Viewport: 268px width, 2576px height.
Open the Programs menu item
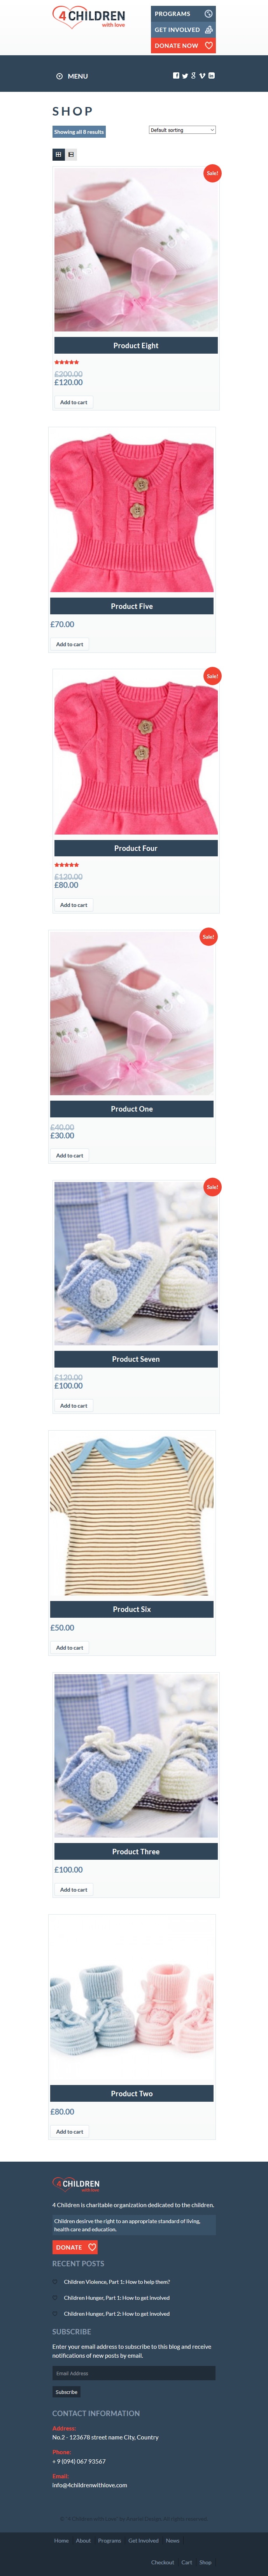[183, 14]
